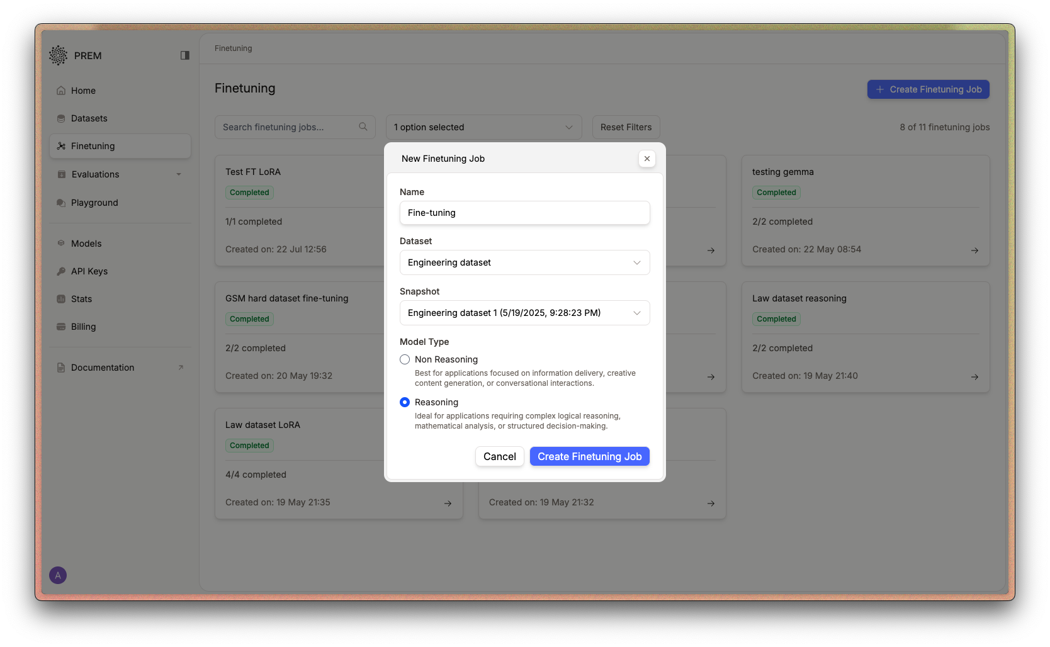
Task: Click the testing gemma card title
Action: [783, 172]
